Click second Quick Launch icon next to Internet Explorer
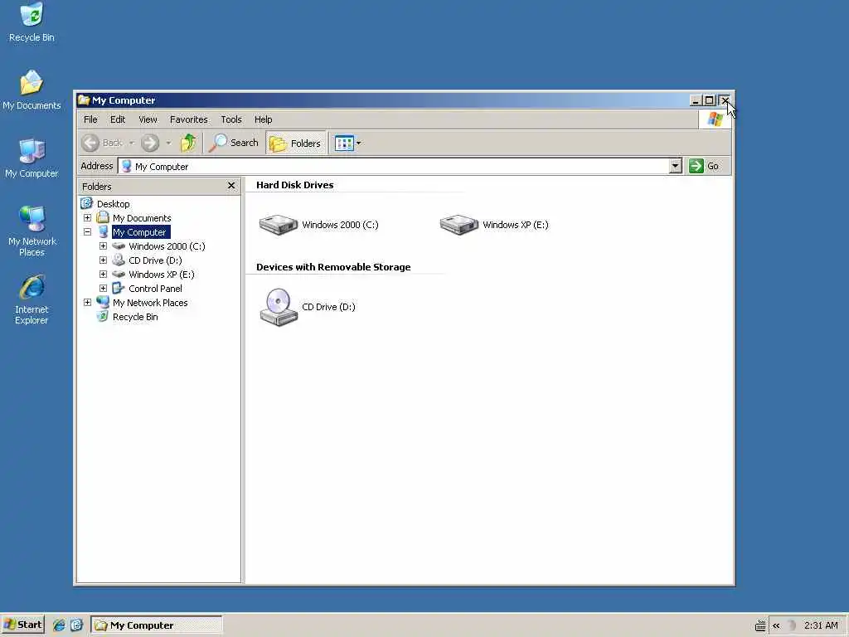 (76, 625)
